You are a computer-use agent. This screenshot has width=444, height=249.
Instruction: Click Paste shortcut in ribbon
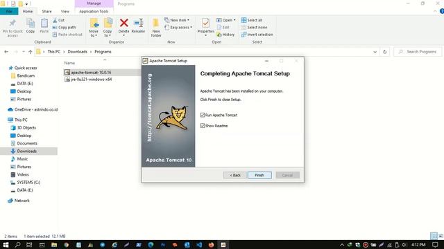pos(67,35)
